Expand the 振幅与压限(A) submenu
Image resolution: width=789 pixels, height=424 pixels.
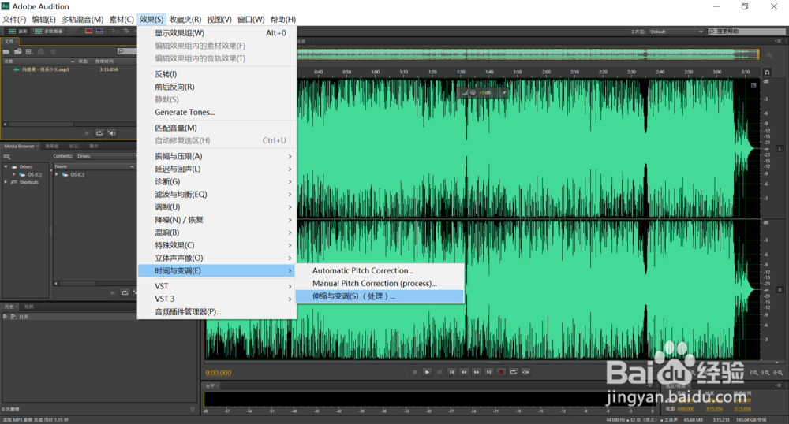point(217,156)
